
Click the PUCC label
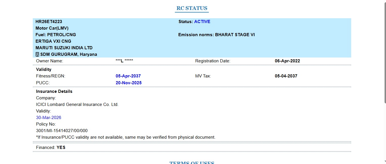pos(43,83)
